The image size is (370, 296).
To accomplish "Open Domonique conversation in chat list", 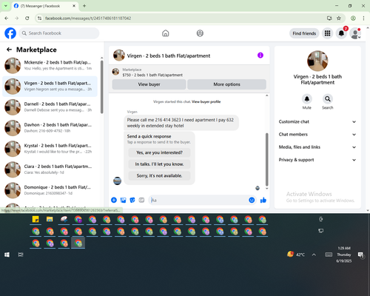I will 50,190.
